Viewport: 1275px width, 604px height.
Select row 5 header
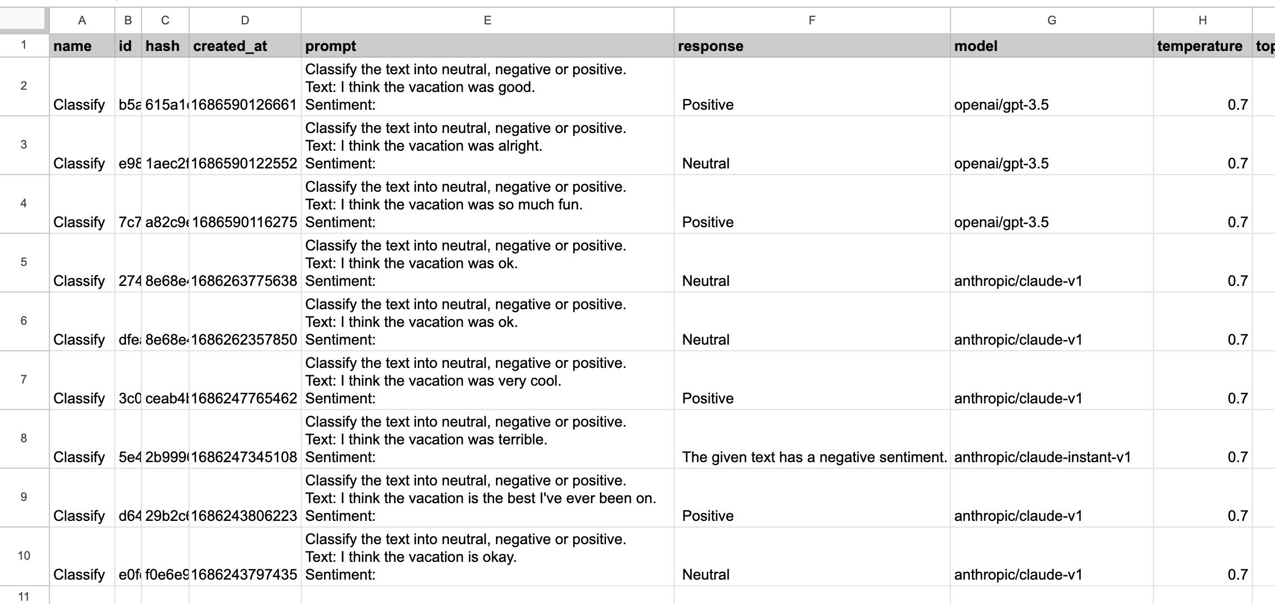coord(24,263)
